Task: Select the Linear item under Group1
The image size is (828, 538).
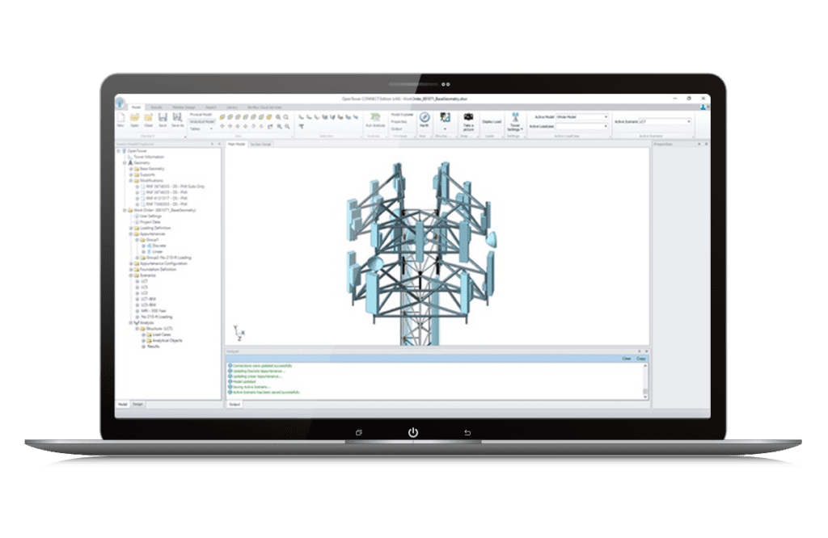Action: pyautogui.click(x=158, y=251)
